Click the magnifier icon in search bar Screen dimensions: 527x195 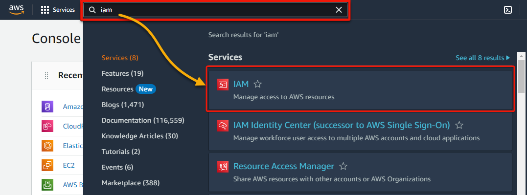92,10
